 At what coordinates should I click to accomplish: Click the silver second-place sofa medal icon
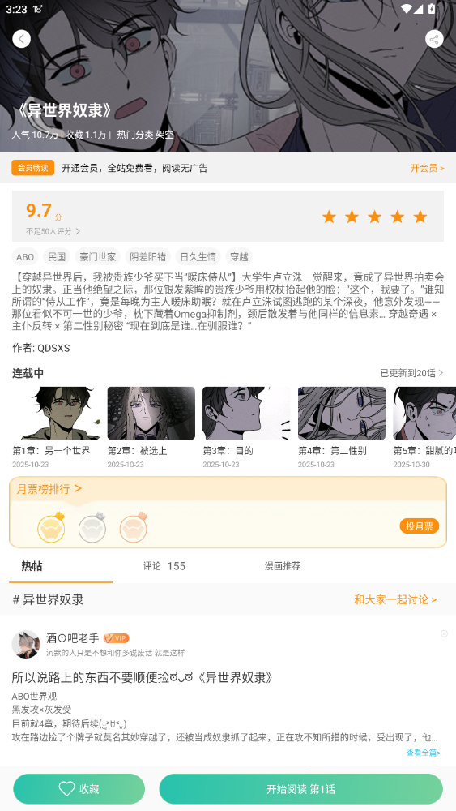click(x=92, y=528)
